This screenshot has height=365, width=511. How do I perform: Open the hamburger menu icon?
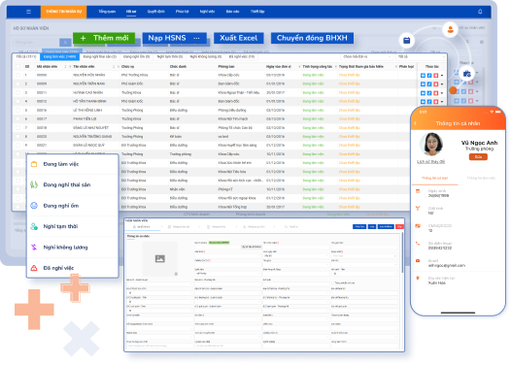(x=29, y=12)
